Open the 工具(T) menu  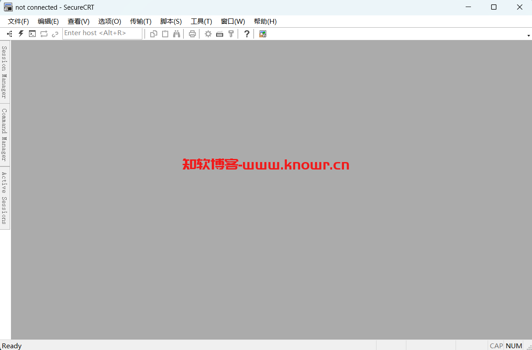pos(201,21)
